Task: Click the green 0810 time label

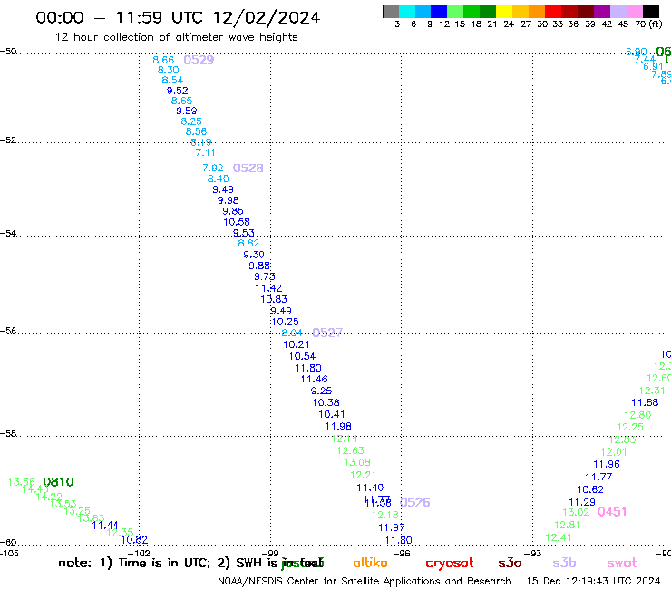Action: click(x=59, y=482)
